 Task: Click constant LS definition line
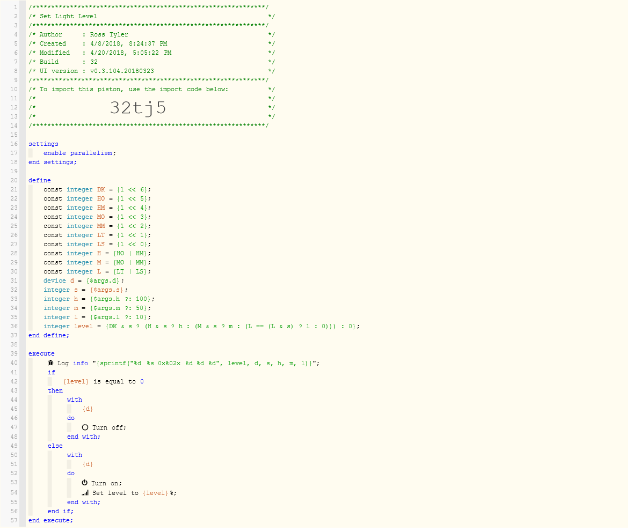click(x=97, y=245)
